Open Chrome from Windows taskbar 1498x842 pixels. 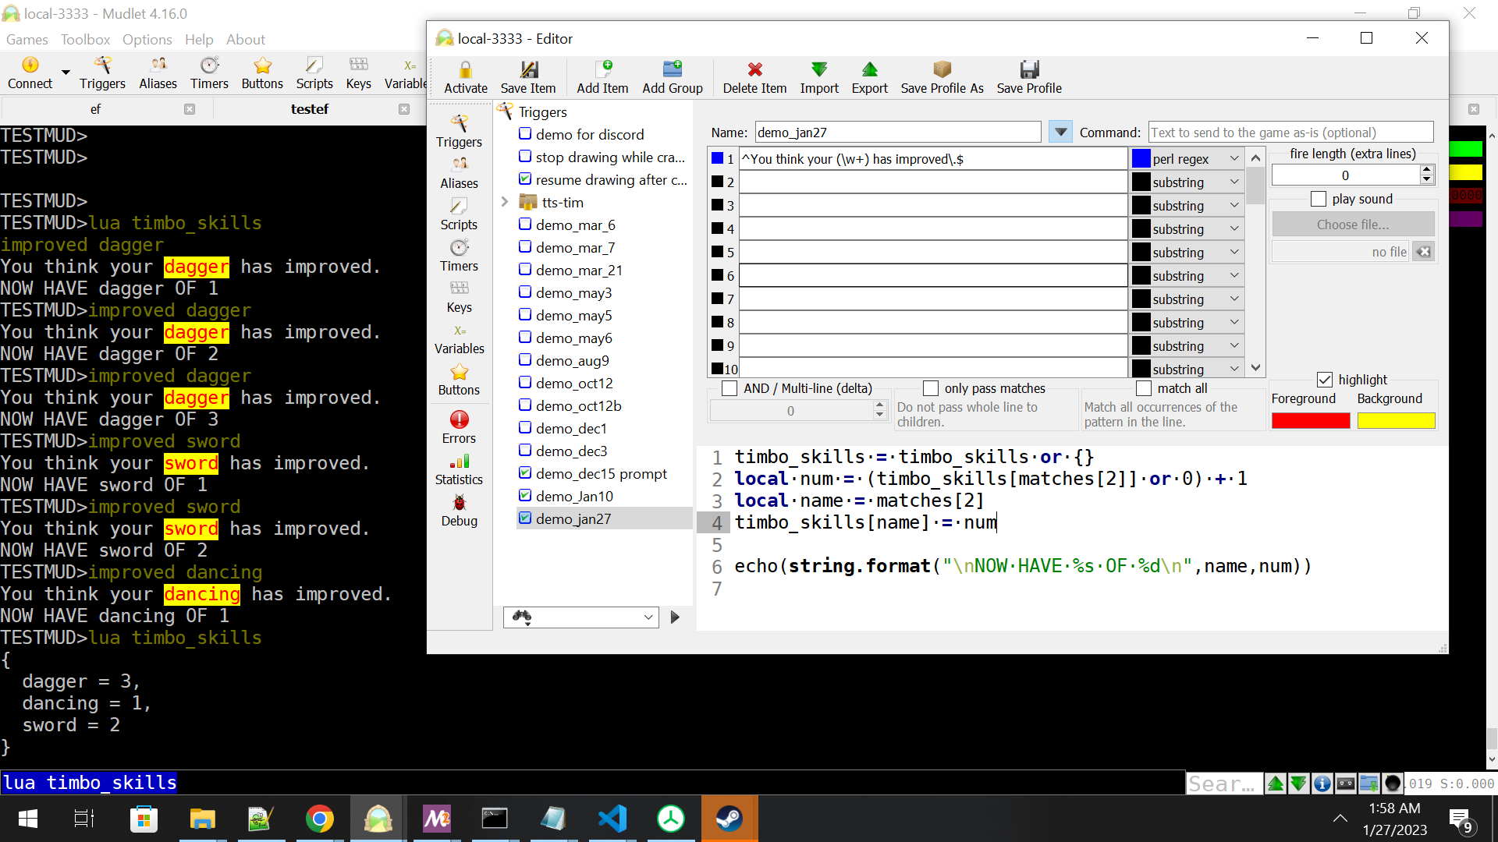tap(319, 819)
